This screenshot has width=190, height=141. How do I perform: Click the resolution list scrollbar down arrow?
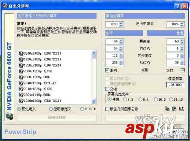click(x=94, y=101)
